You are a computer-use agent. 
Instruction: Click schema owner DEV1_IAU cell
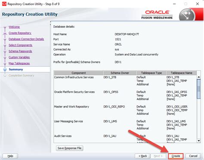110,136
